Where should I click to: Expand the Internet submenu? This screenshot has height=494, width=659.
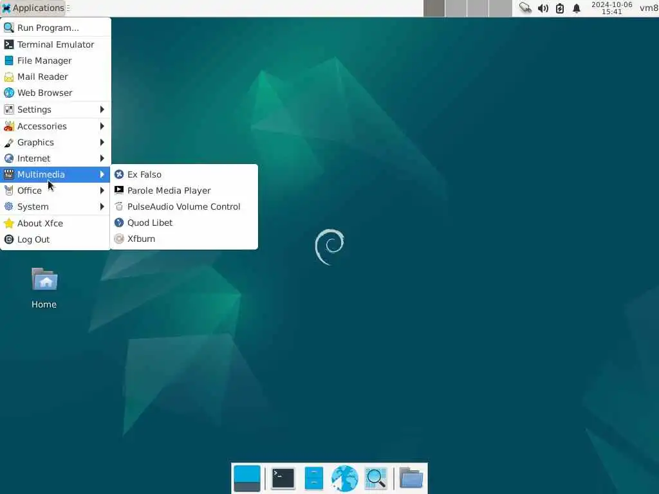tap(55, 158)
